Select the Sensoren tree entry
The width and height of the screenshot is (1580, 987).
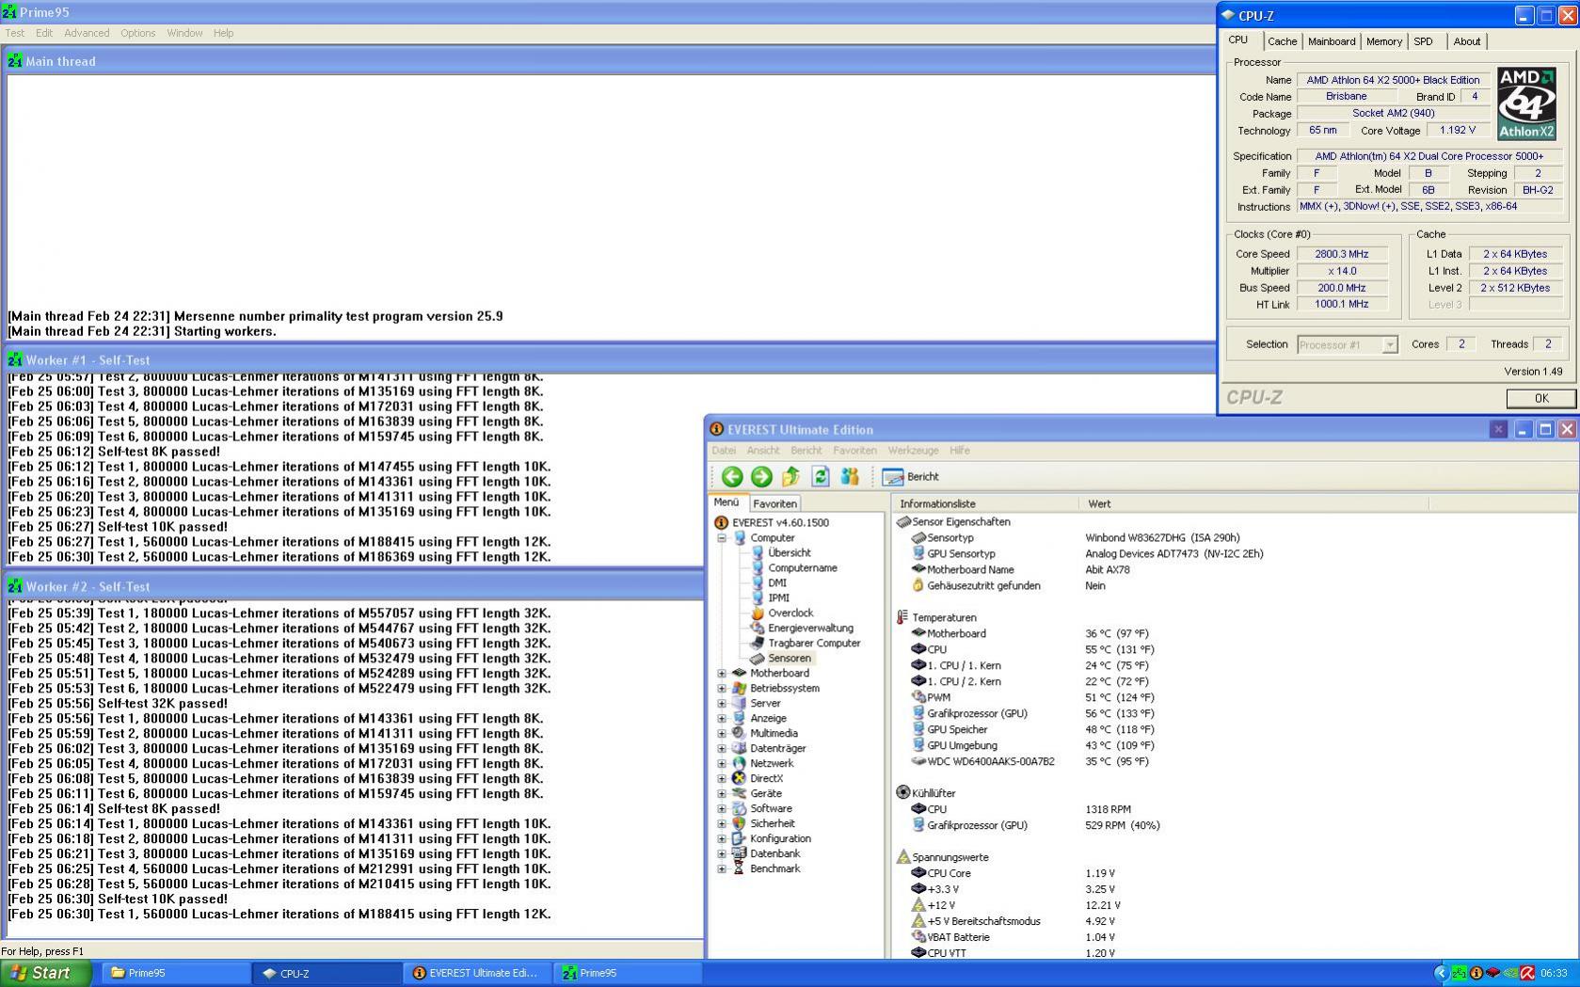[789, 659]
